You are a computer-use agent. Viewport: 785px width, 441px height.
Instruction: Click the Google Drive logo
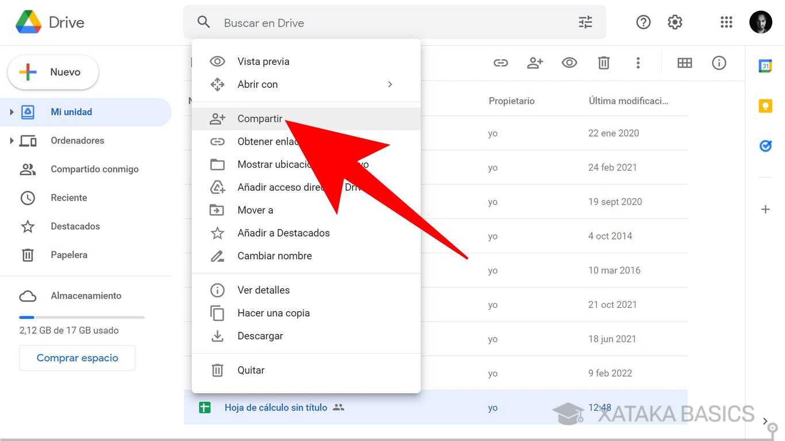(x=29, y=22)
